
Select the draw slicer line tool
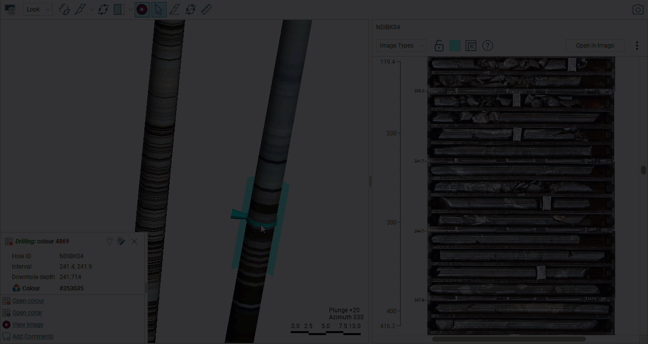[x=80, y=9]
